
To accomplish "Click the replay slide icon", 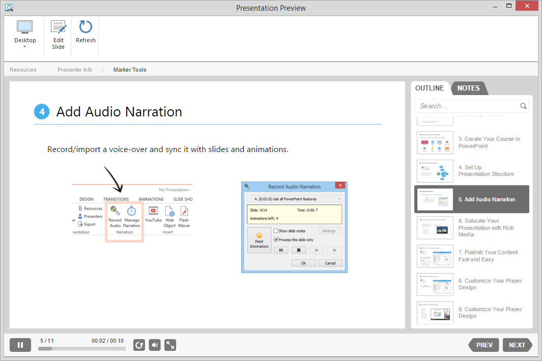I will click(139, 345).
